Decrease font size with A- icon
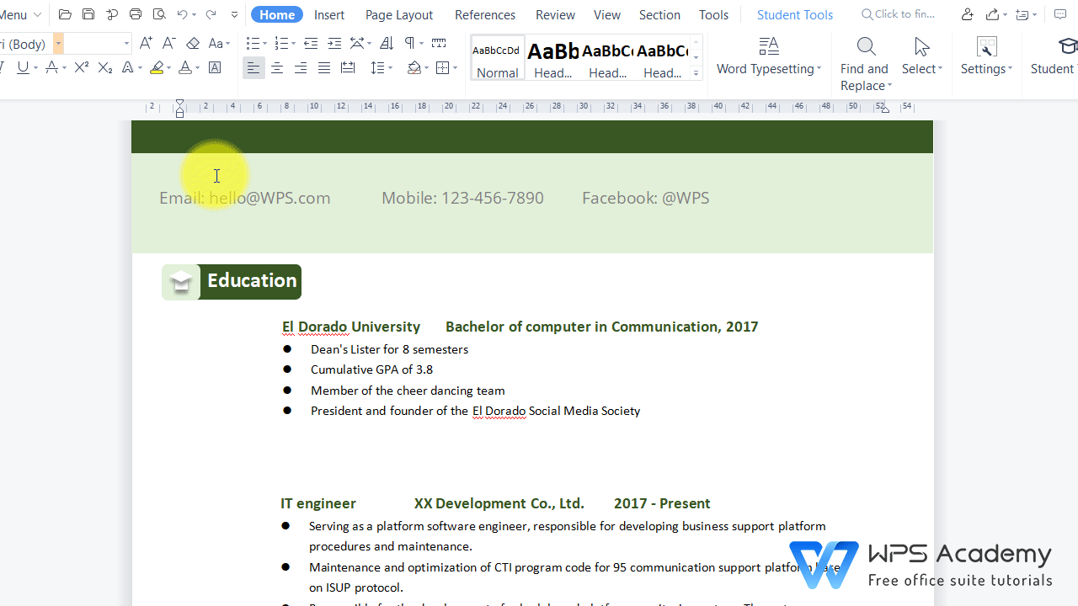The height and width of the screenshot is (606, 1078). click(x=168, y=43)
